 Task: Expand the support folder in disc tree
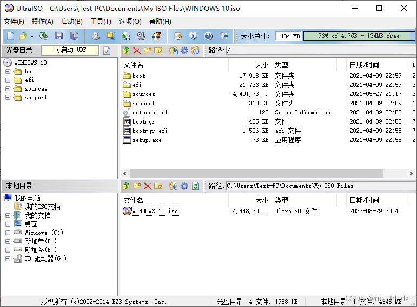pyautogui.click(x=8, y=97)
